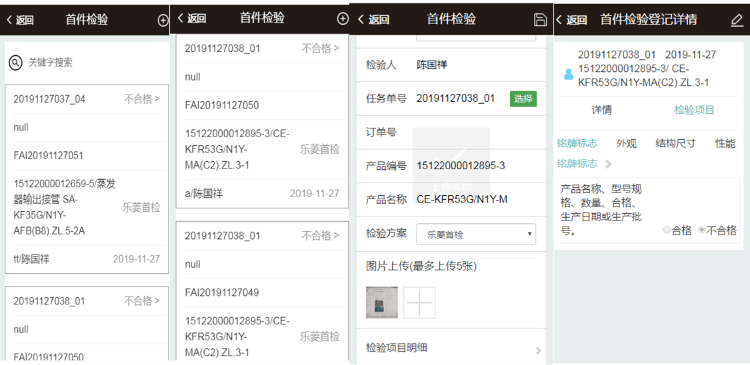The image size is (750, 365).
Task: Switch to the 检验项目 tab
Action: click(694, 110)
